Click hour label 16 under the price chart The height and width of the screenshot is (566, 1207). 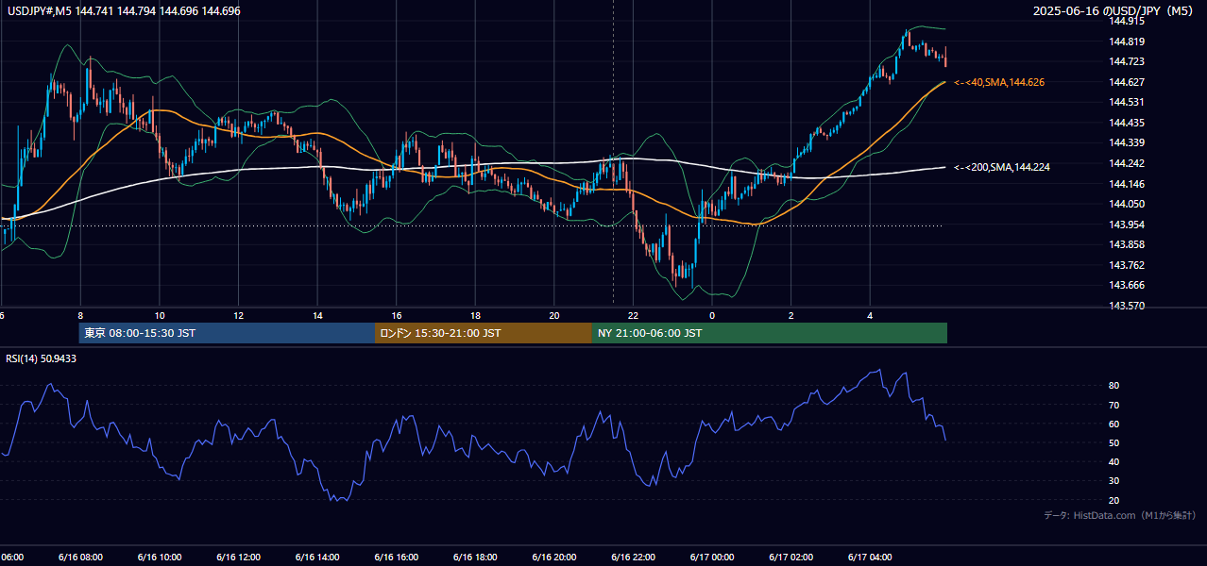[x=397, y=315]
